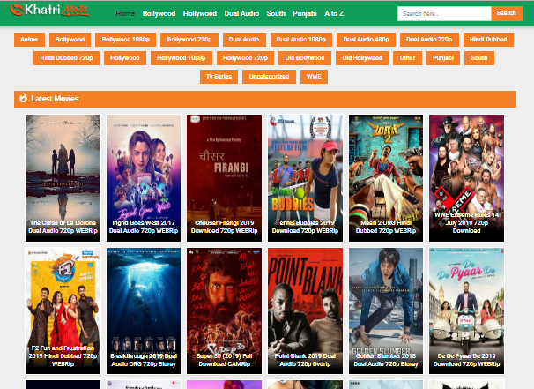Open the Dual Audio 720p category tag
This screenshot has width=534, height=389.
tap(429, 40)
